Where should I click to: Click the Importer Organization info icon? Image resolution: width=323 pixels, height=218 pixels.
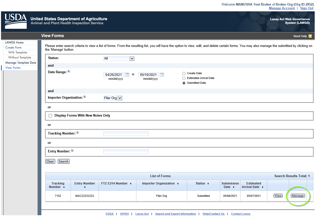[x=85, y=97]
